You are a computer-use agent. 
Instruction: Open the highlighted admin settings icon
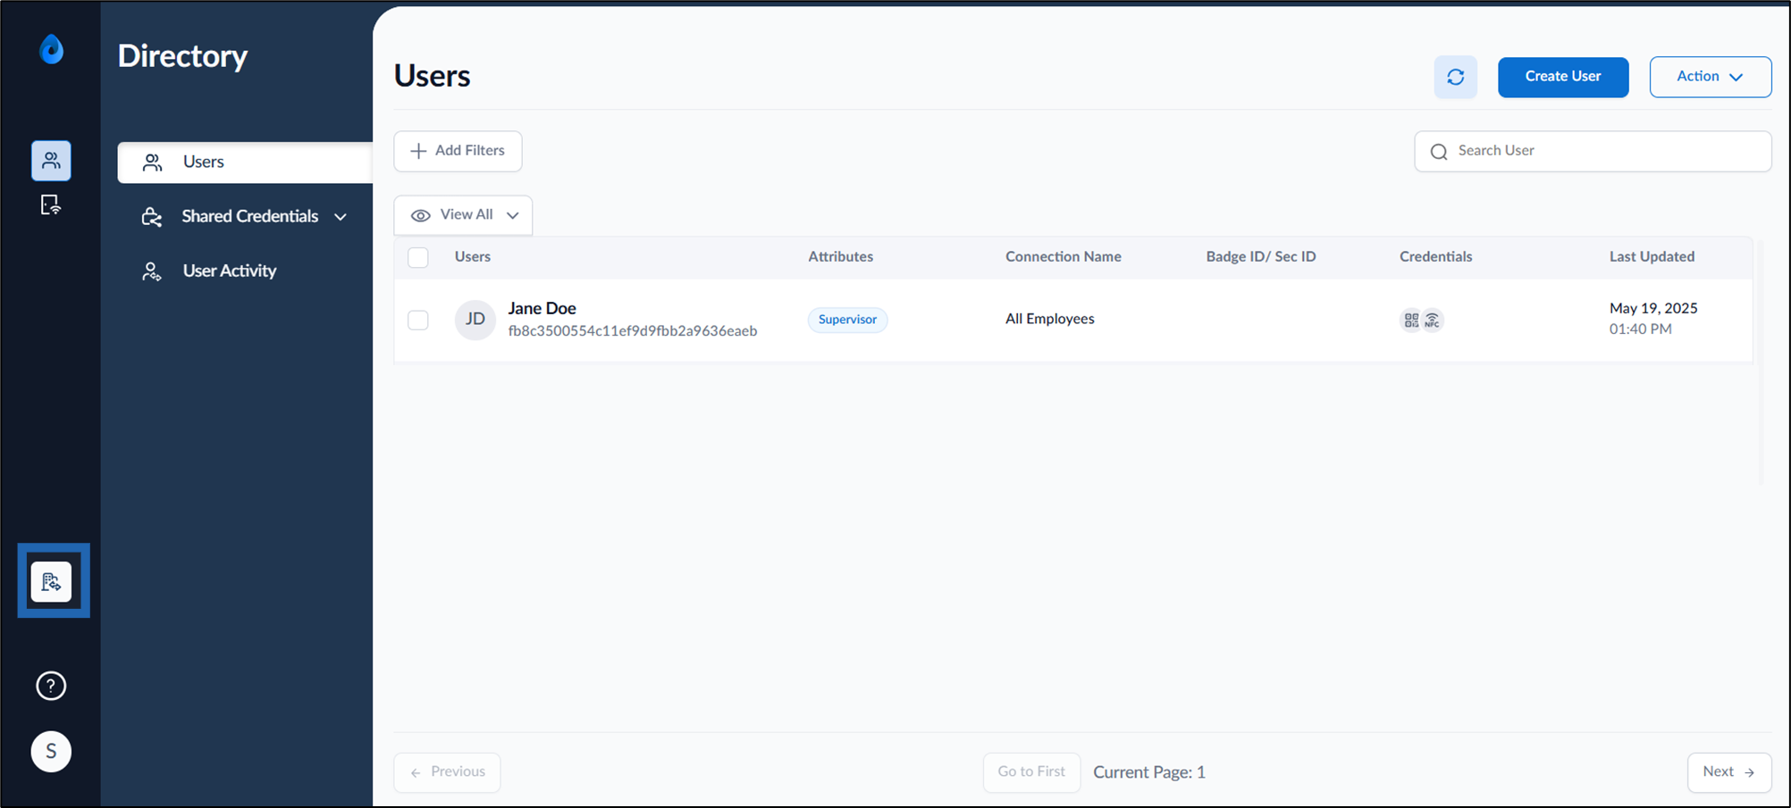[x=51, y=582]
